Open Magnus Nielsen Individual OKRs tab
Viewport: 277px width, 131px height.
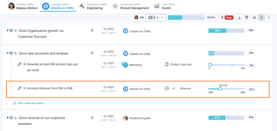click(x=23, y=6)
